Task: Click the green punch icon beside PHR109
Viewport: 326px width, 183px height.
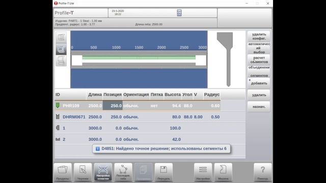Action: (x=58, y=105)
